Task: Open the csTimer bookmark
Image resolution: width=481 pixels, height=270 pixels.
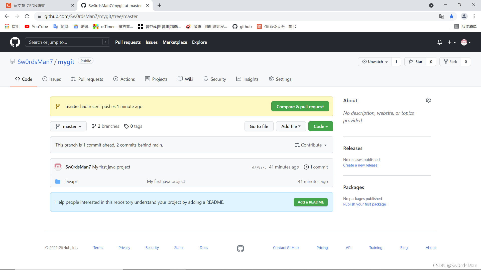Action: [113, 26]
